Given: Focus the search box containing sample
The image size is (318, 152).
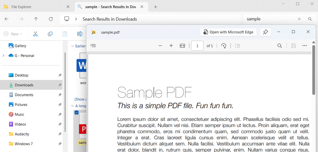Looking at the screenshot, I should [x=270, y=19].
